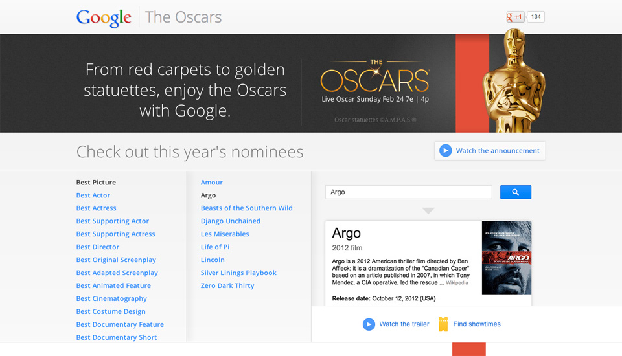Click the Argo movie poster thumbnail
This screenshot has width=622, height=356.
pyautogui.click(x=506, y=257)
